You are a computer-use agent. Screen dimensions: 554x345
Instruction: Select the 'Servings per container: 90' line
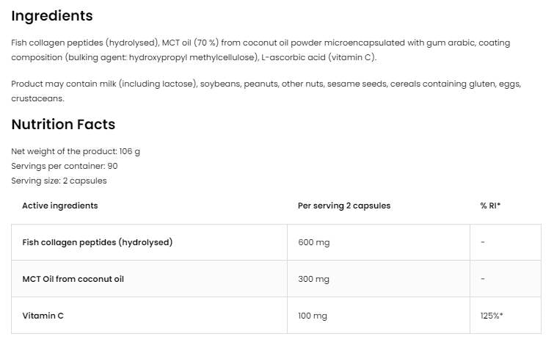(65, 166)
